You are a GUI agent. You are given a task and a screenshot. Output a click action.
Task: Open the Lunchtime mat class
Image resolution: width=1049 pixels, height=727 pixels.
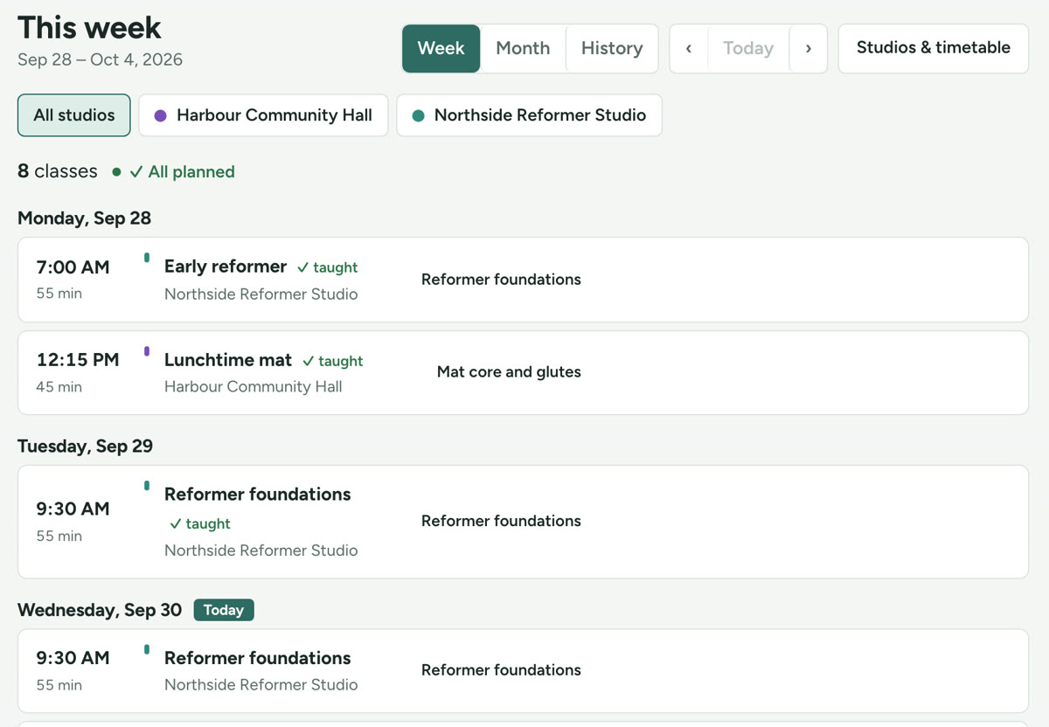point(228,360)
